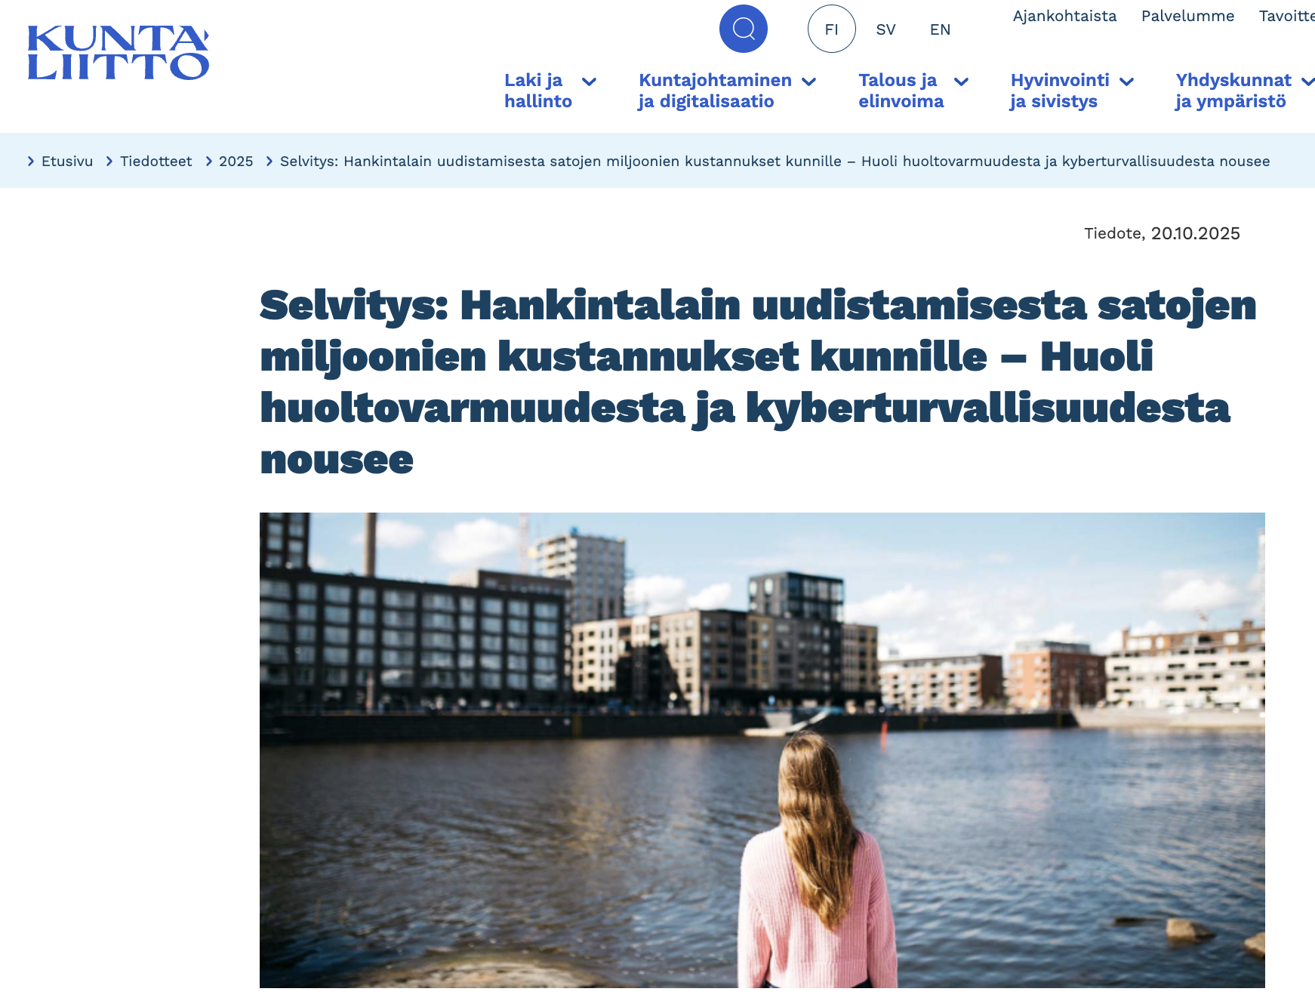Switch site language to SV
The image size is (1315, 1004).
885,29
